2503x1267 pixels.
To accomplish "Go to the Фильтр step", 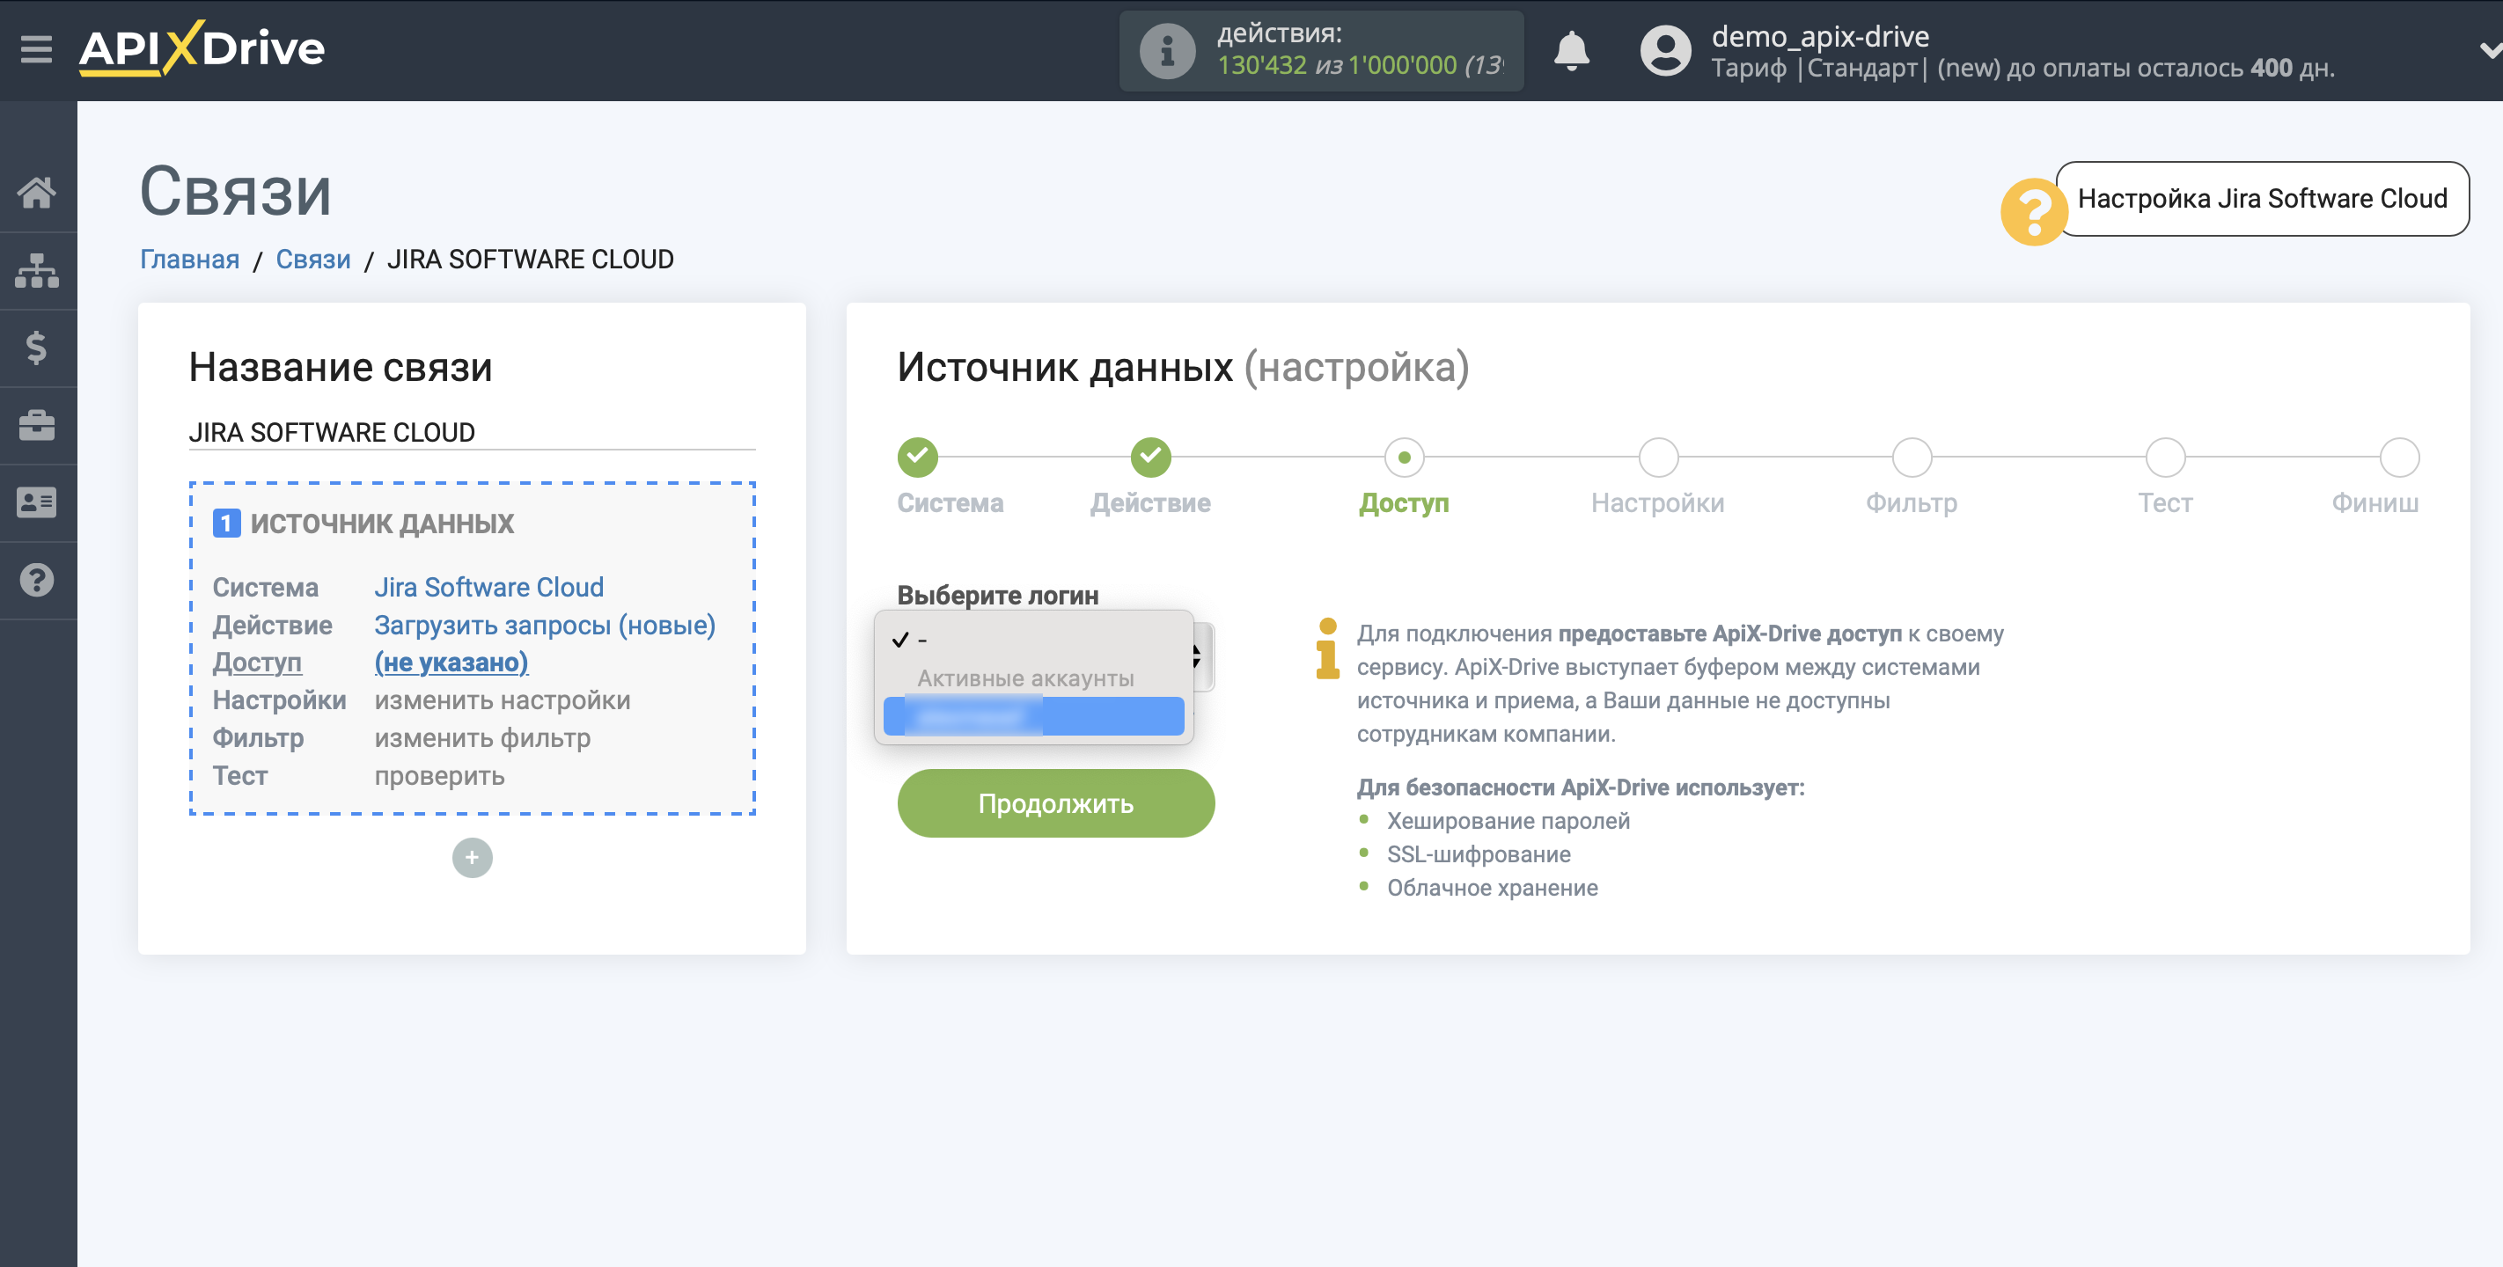I will click(x=1912, y=457).
